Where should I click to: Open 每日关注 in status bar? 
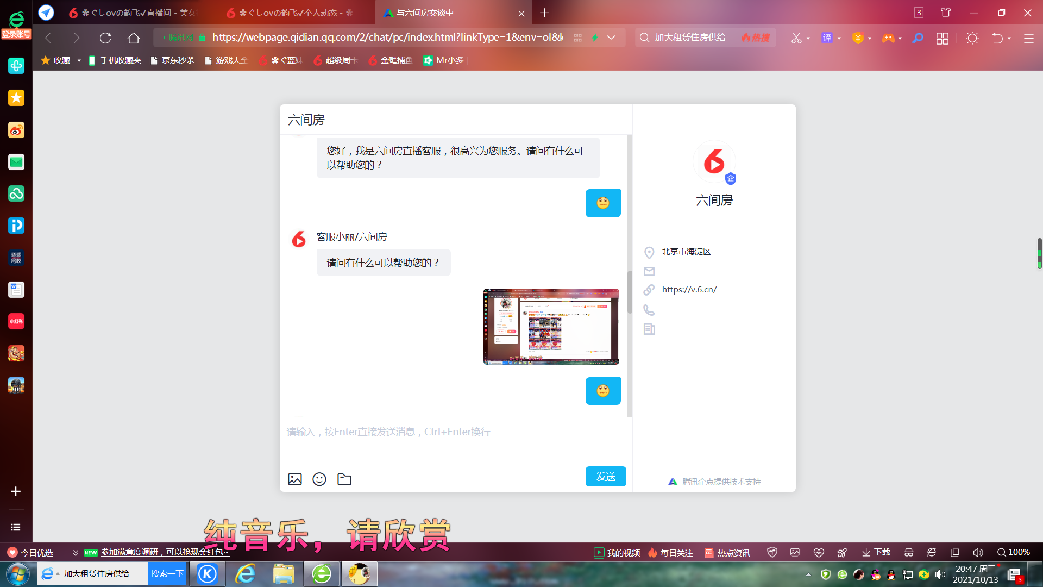(670, 553)
